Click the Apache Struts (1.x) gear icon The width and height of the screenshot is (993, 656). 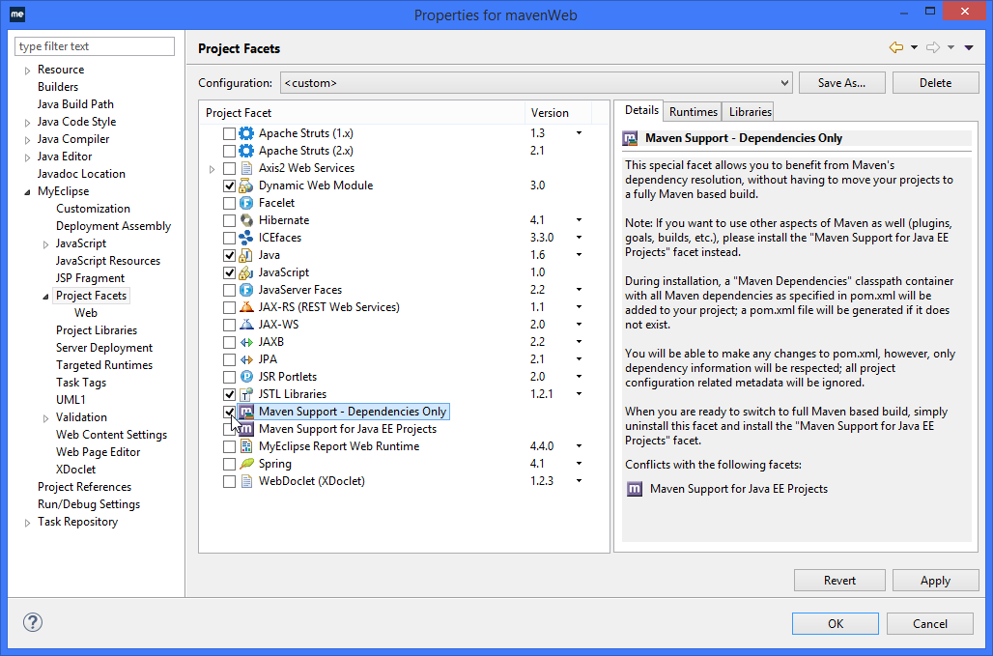point(245,133)
